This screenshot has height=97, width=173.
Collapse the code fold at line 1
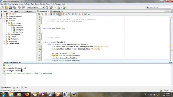(x=42, y=17)
